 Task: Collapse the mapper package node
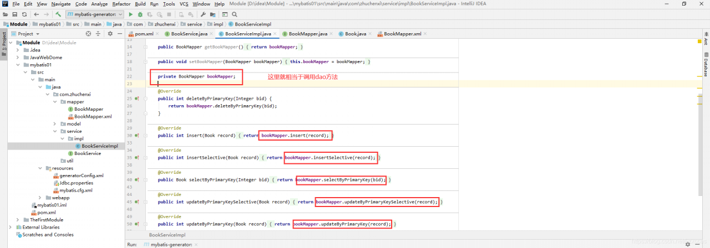[55, 102]
